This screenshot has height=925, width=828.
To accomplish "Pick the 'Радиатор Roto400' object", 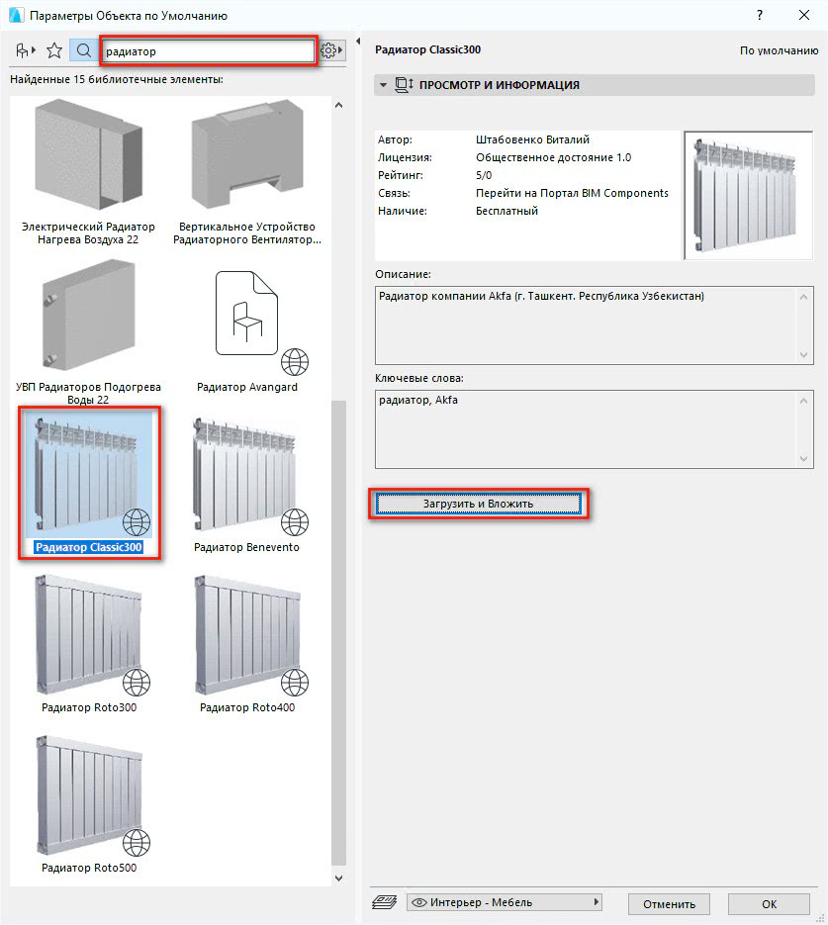I will [x=247, y=638].
